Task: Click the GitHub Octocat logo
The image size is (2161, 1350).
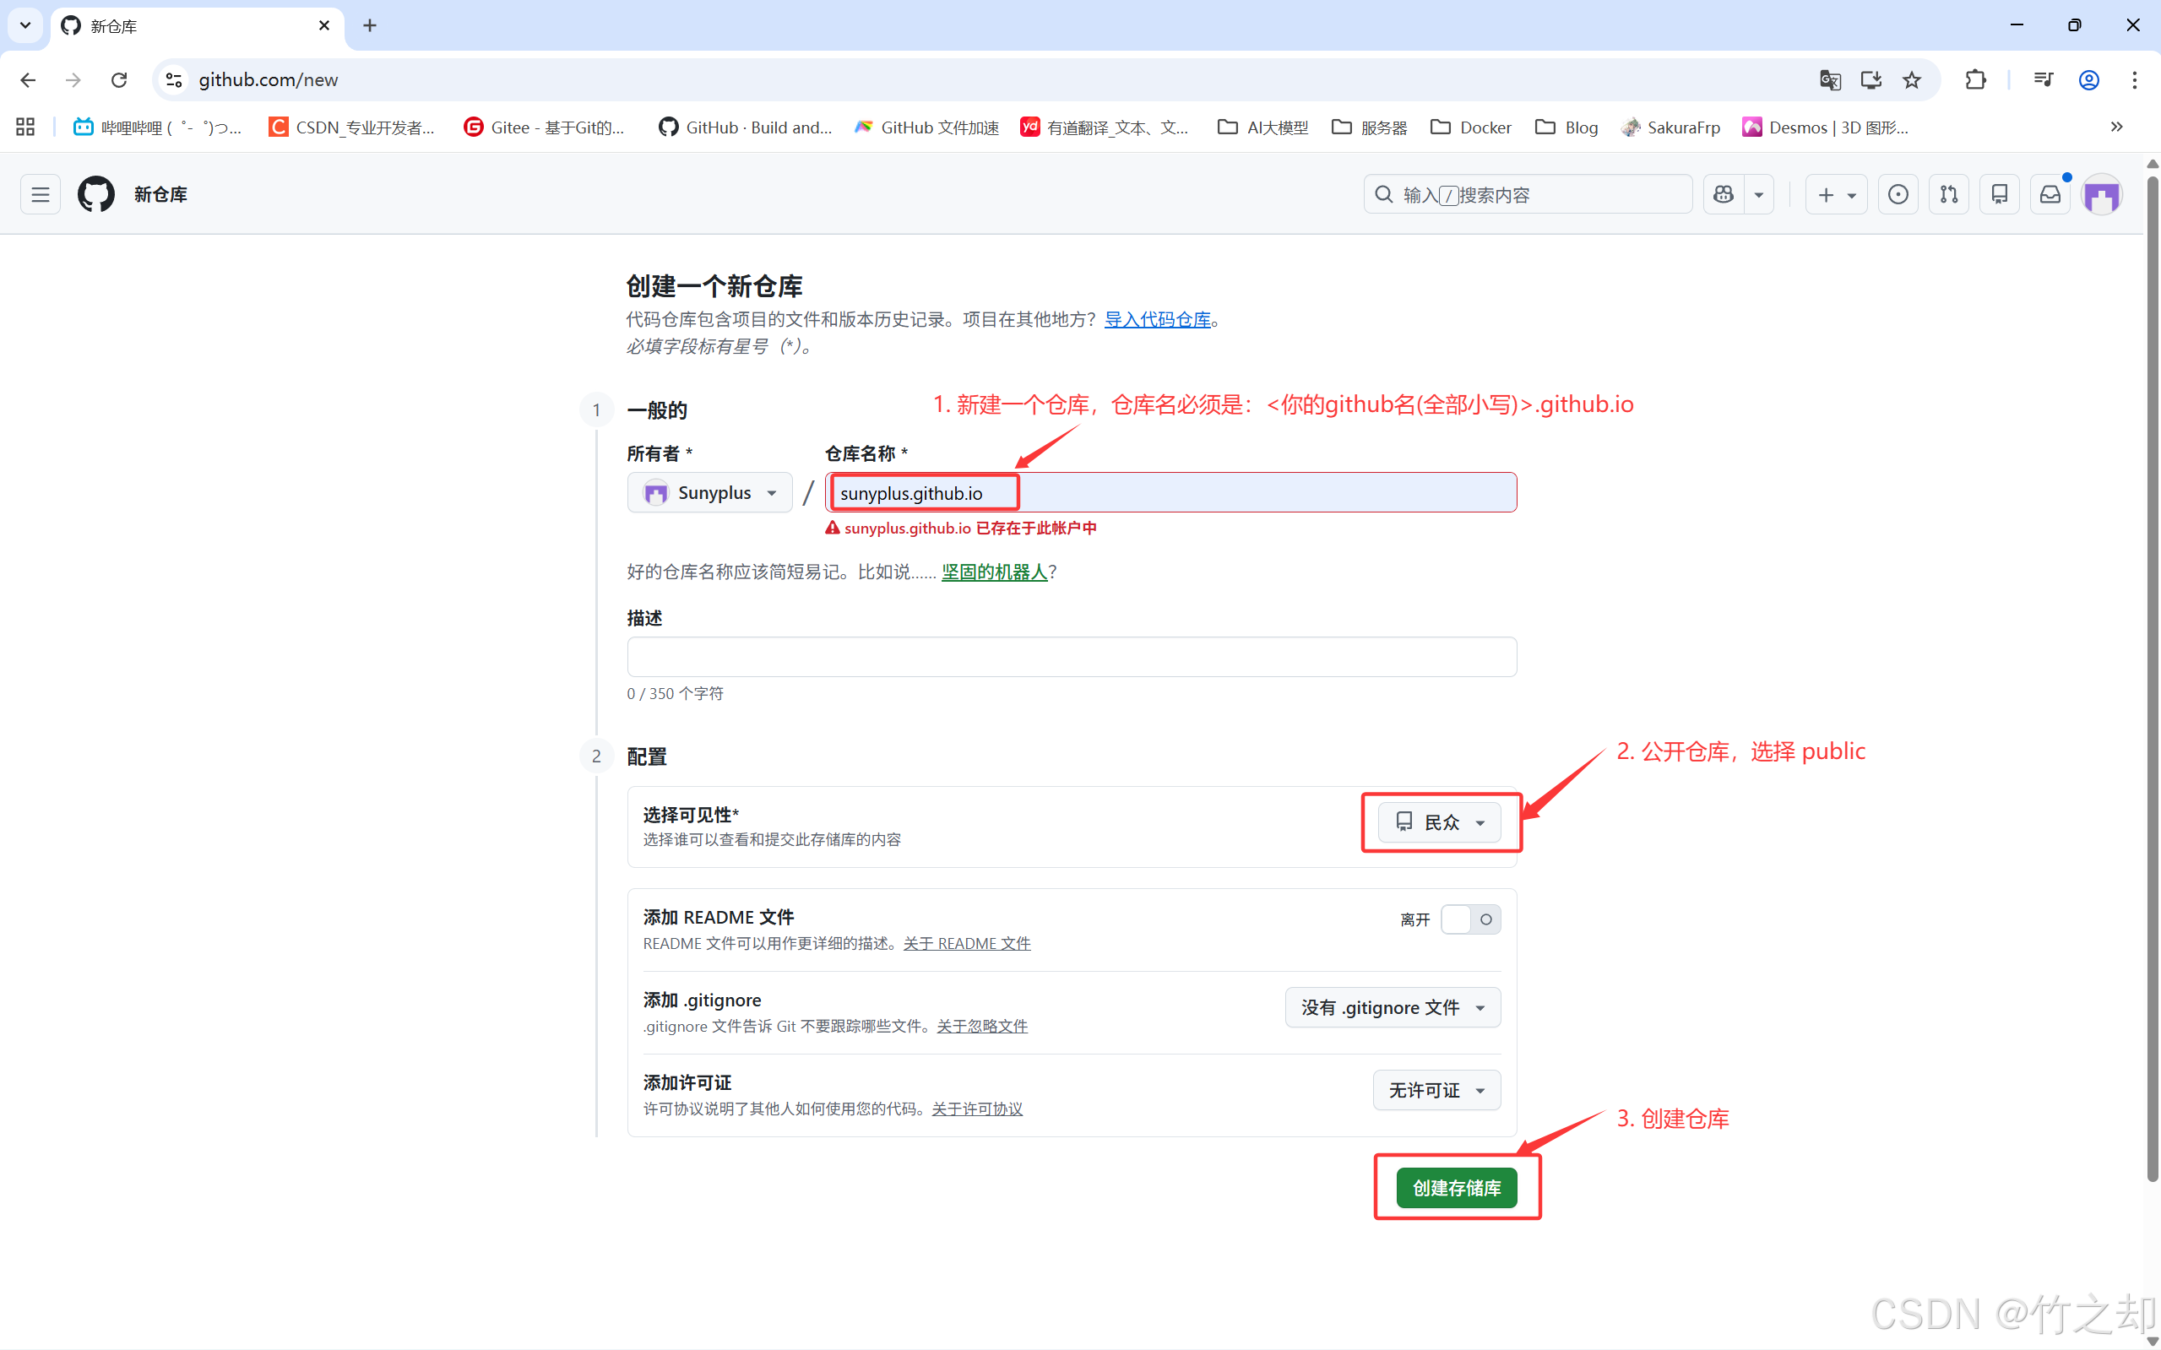Action: pos(96,195)
